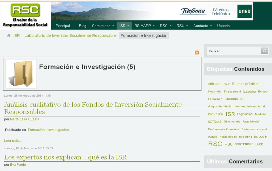Open article Análisis cualitativo de los Fondos
The width and height of the screenshot is (272, 171).
(x=93, y=108)
